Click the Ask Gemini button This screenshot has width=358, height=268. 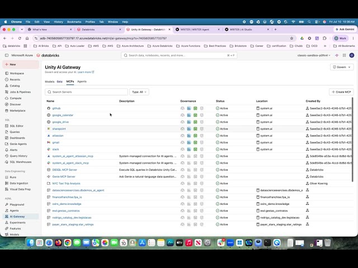[x=345, y=30]
